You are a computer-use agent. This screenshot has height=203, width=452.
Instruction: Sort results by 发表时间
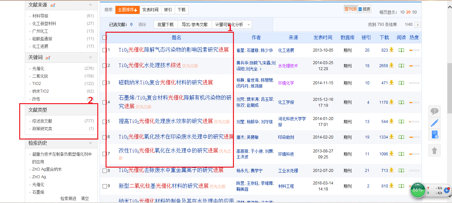point(150,10)
